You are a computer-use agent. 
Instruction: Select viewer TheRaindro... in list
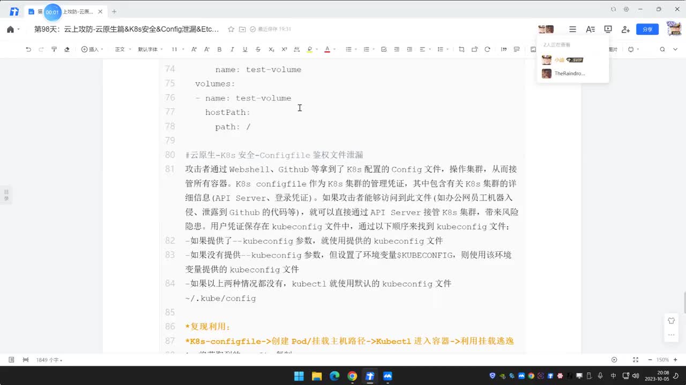573,74
